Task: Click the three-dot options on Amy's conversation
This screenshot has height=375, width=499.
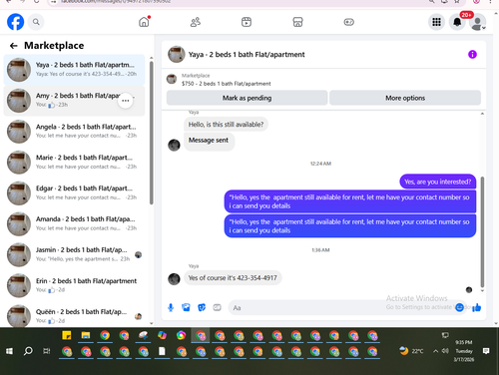Action: point(126,101)
